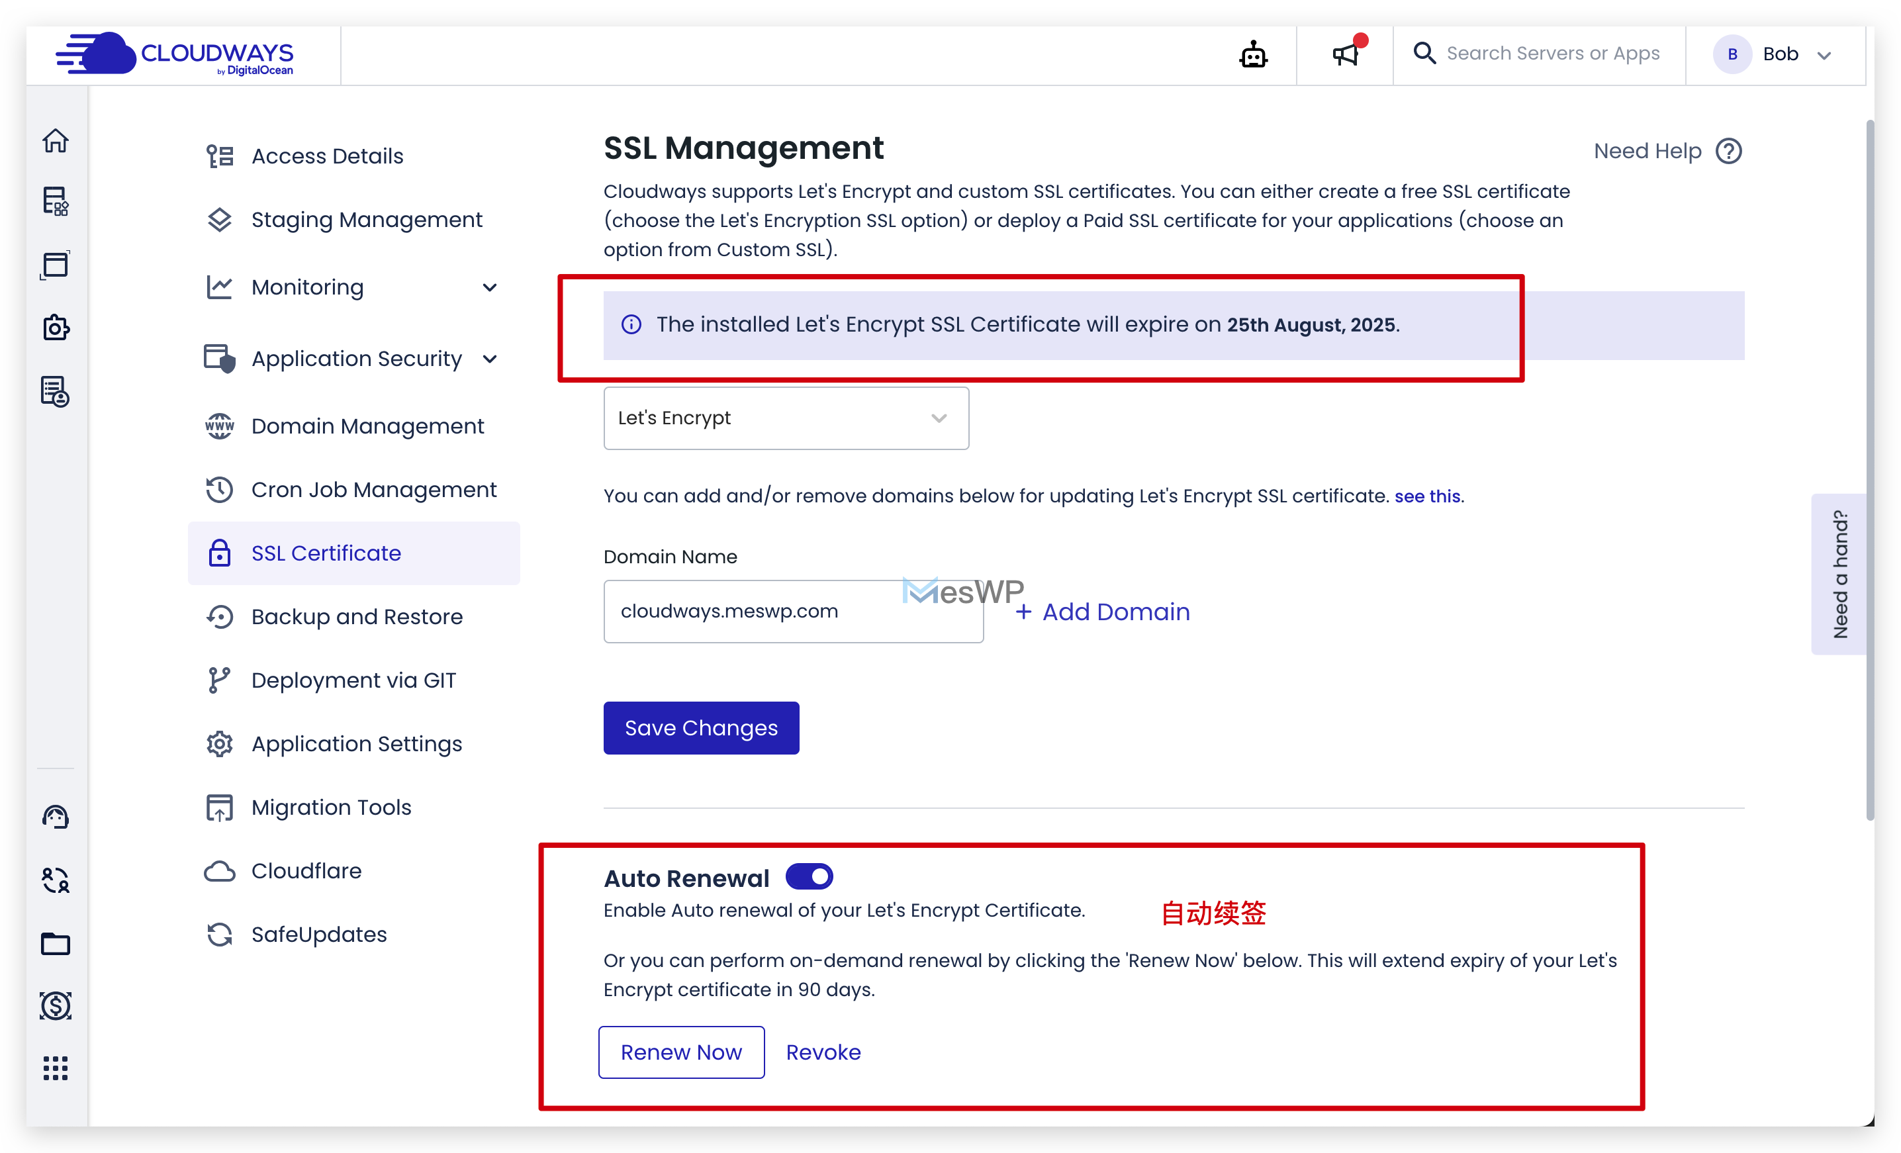Click the SSL Certificate lock icon
Image resolution: width=1901 pixels, height=1153 pixels.
pyautogui.click(x=220, y=553)
